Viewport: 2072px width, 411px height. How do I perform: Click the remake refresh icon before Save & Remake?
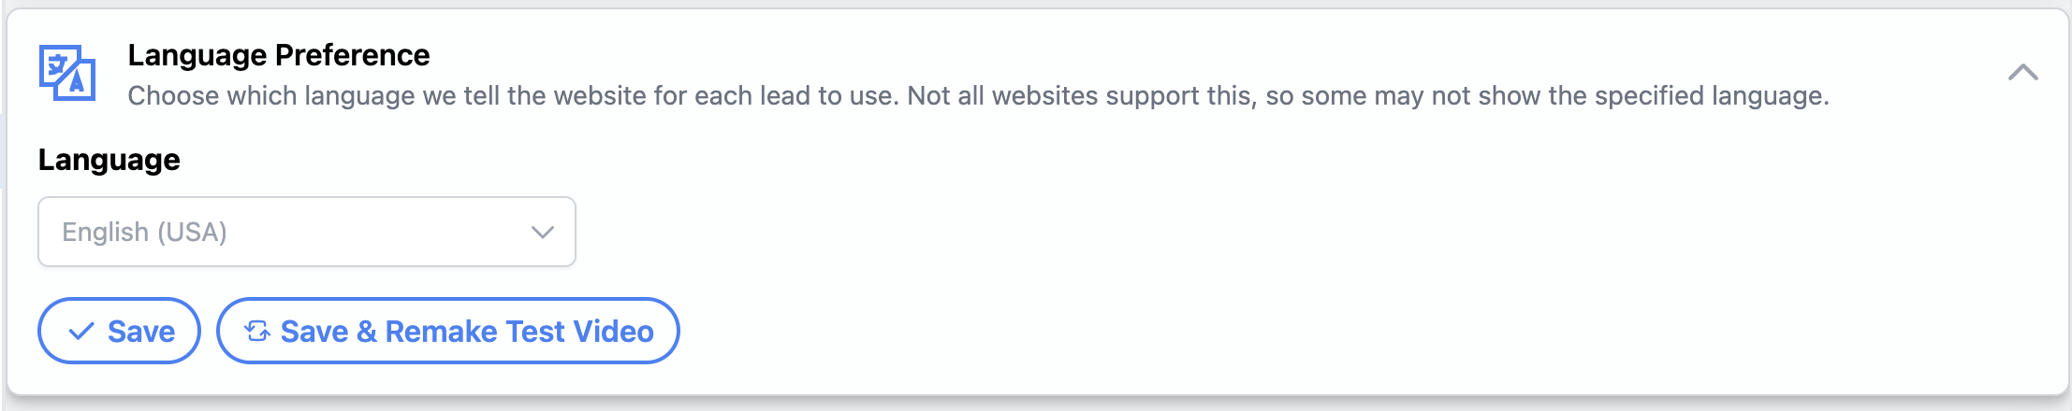(257, 331)
